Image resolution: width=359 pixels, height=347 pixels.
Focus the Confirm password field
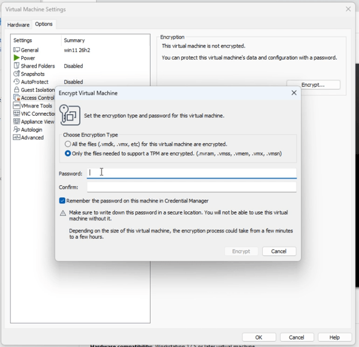(x=192, y=187)
